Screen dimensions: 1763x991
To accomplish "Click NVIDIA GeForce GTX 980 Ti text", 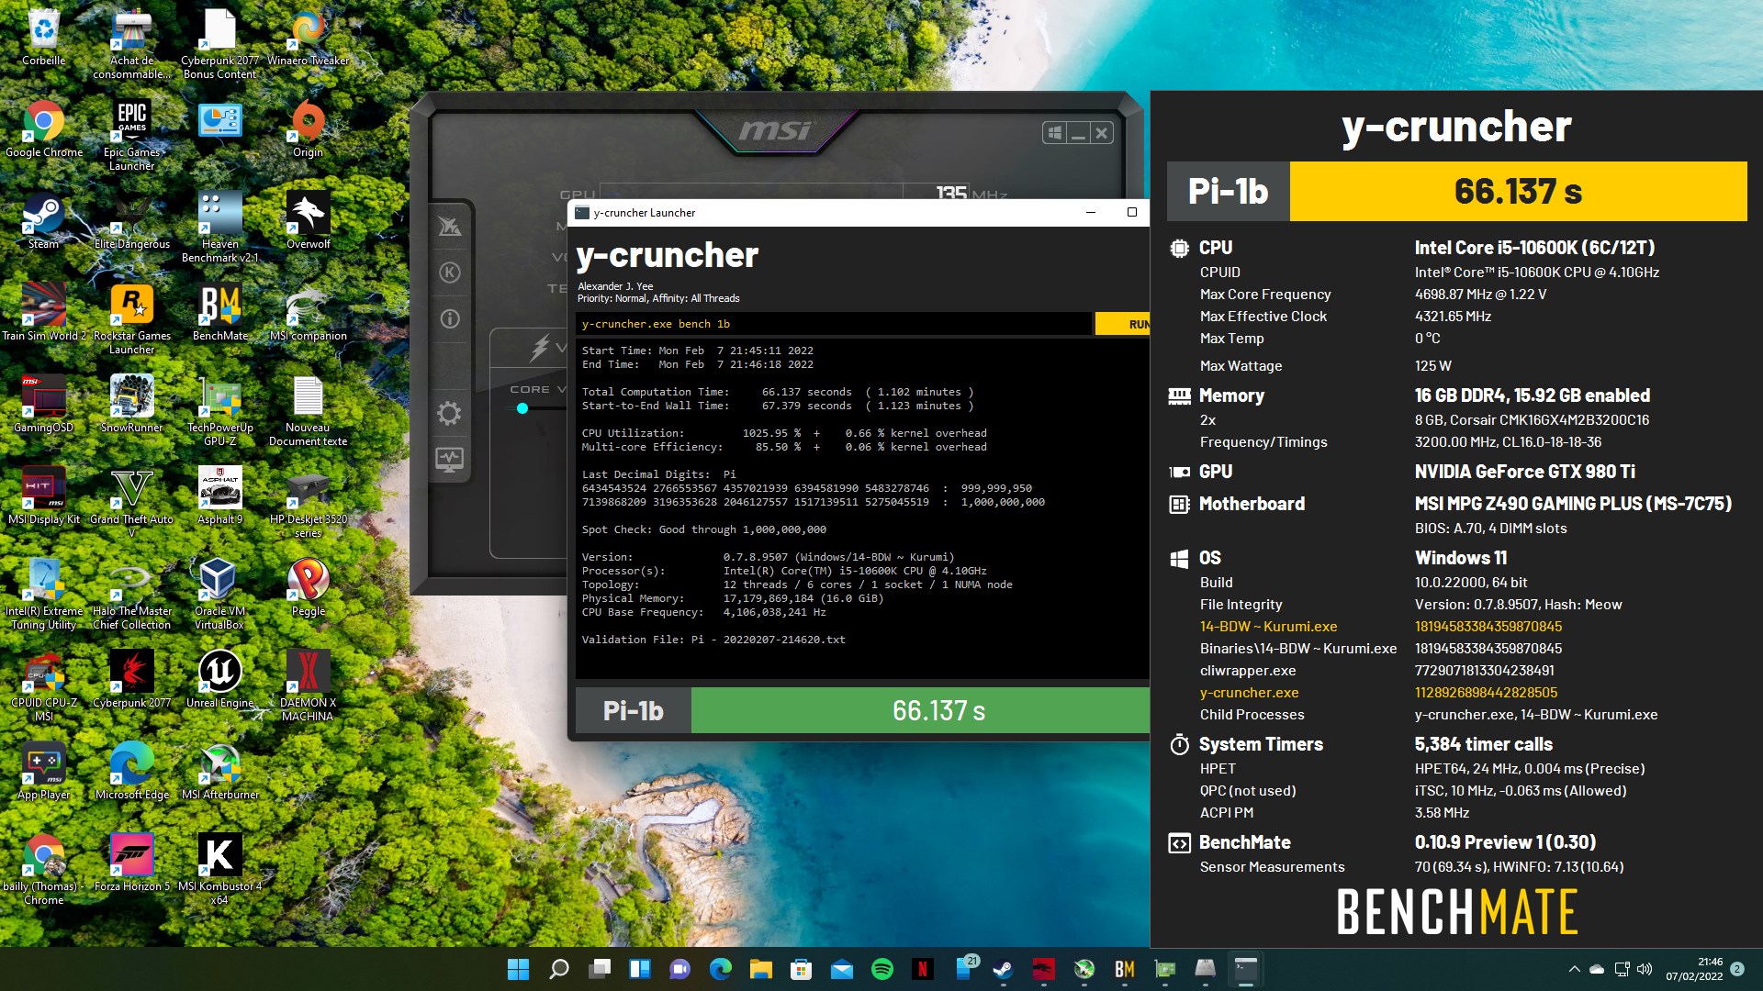I will [1524, 471].
